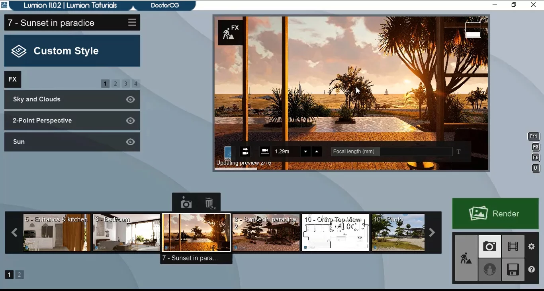Open the Sun effect

[x=72, y=142]
